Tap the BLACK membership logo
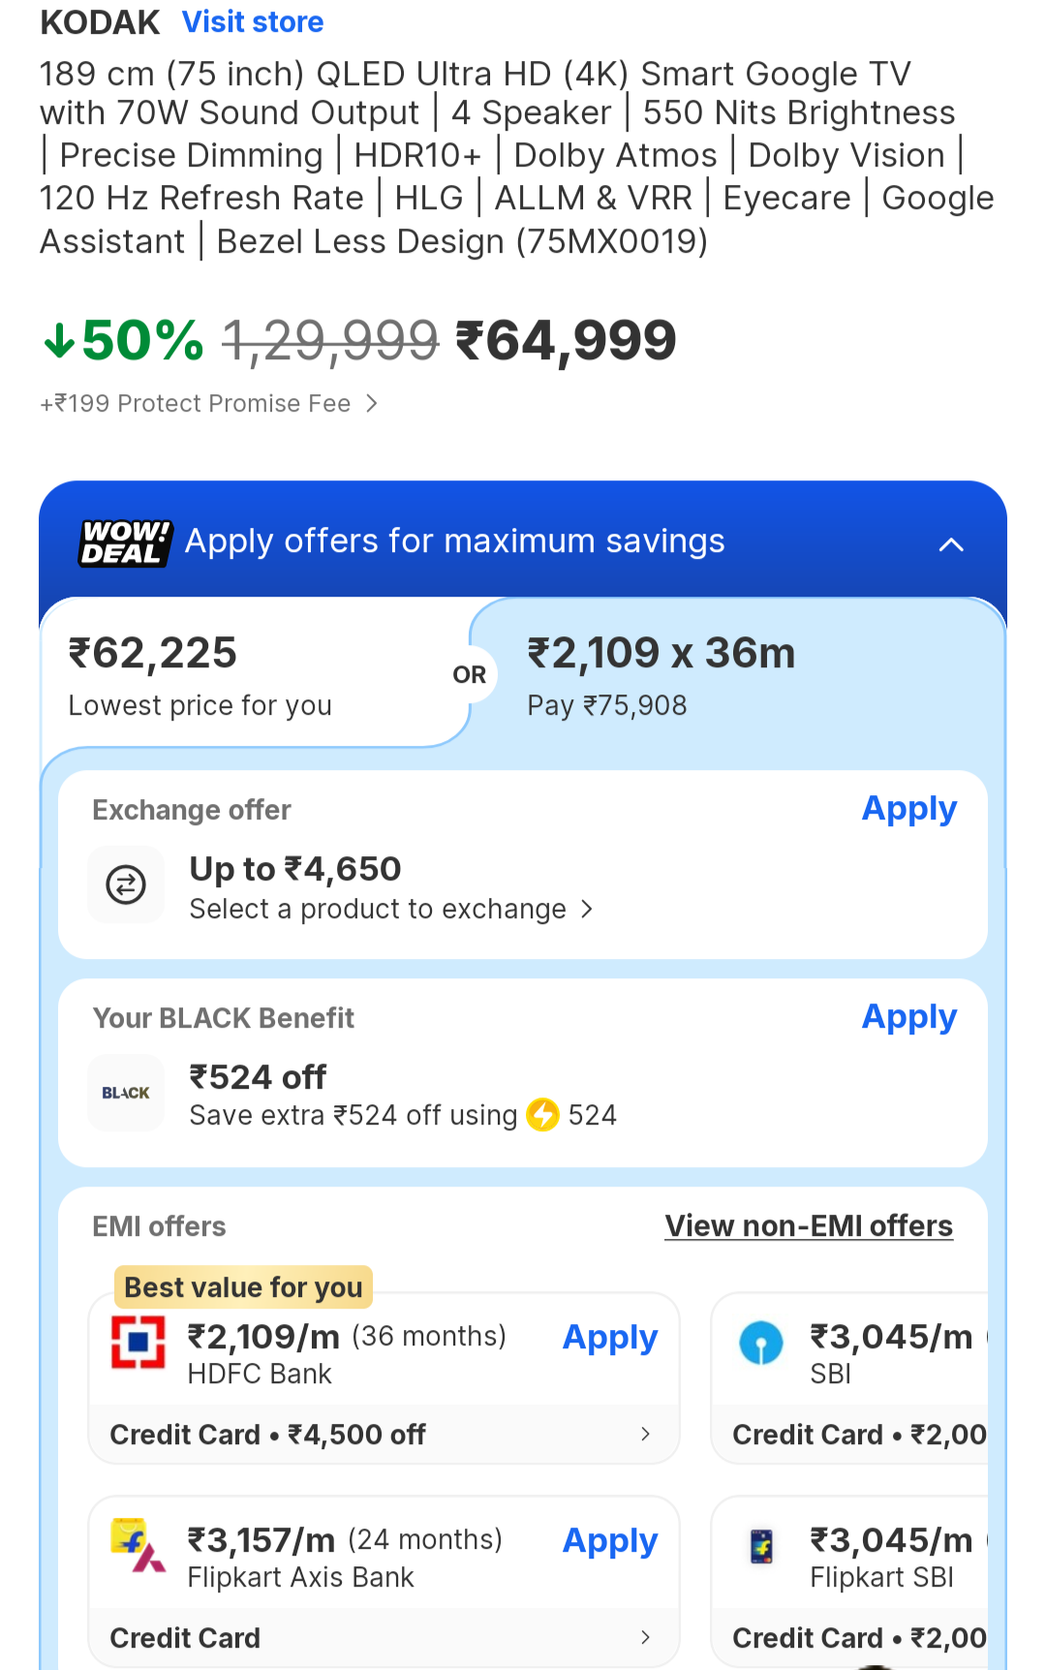Viewport: 1046px width, 1670px height. coord(126,1093)
